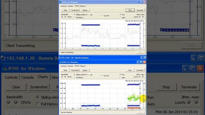
Task: Click sliding window minutes field in Client Transmitting window
Action: point(89,15)
